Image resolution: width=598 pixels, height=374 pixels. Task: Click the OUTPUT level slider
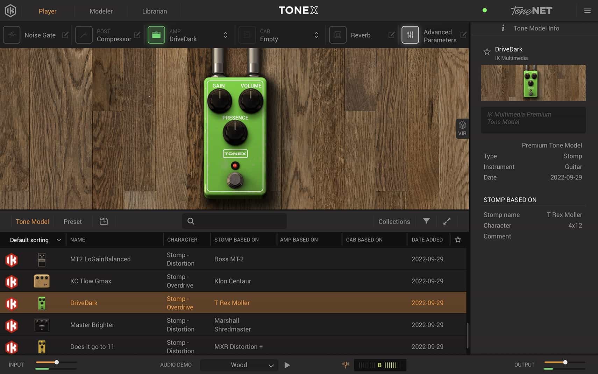click(x=564, y=362)
